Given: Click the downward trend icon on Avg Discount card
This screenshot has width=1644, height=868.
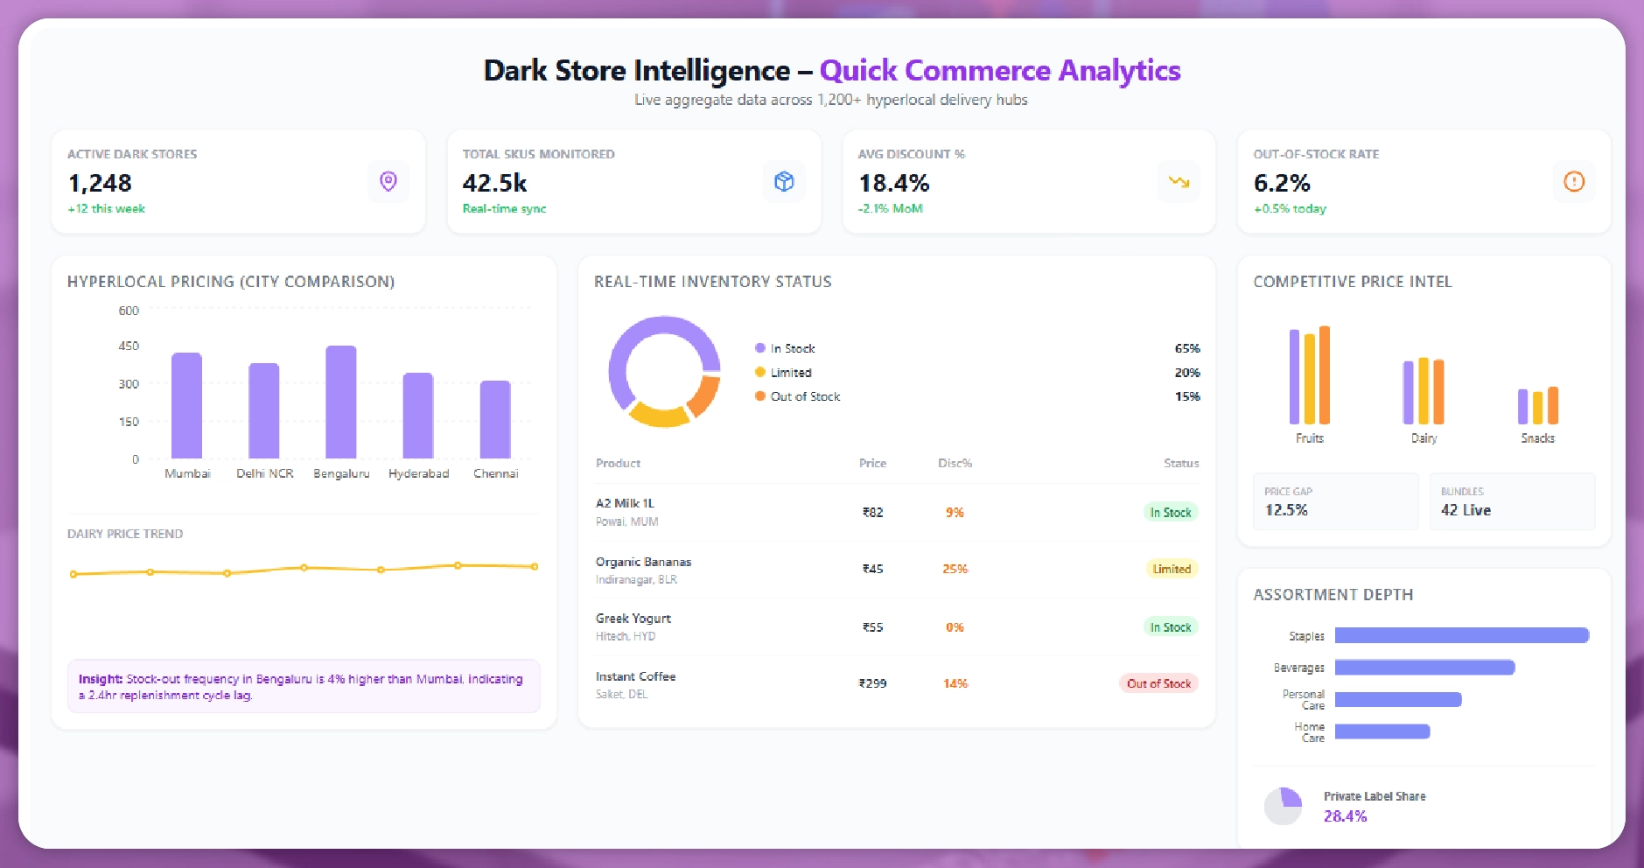Looking at the screenshot, I should (1179, 182).
